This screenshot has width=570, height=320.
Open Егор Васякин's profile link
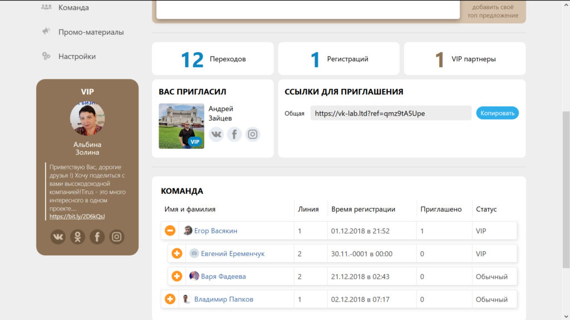pos(215,231)
